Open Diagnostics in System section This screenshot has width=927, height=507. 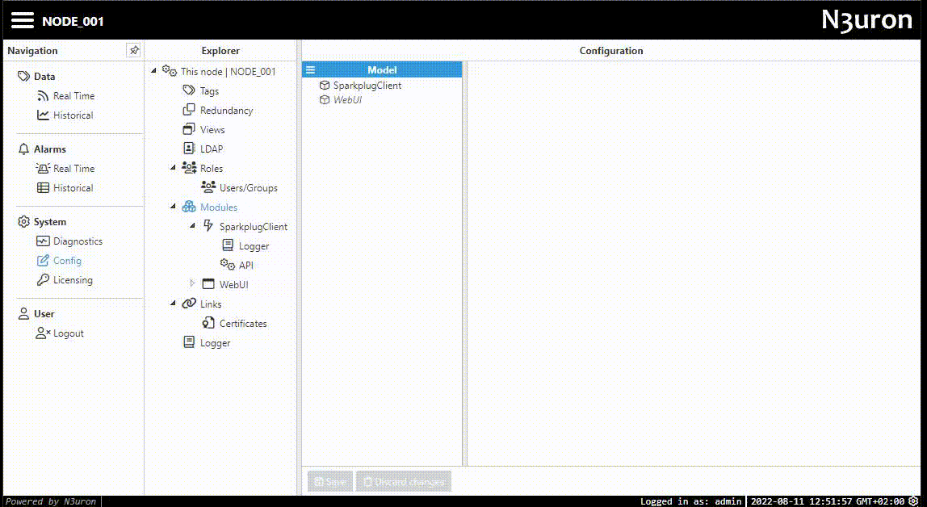pyautogui.click(x=78, y=241)
